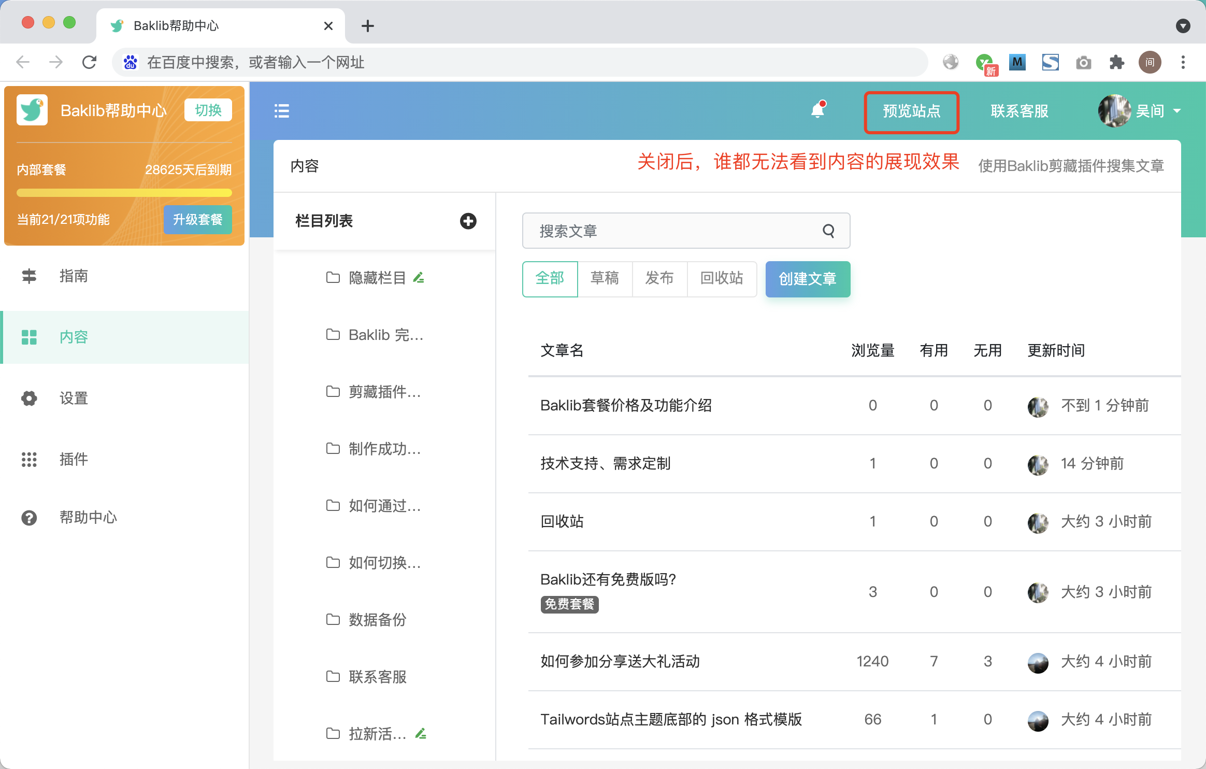Open article 如何参加分享送大礼活动

click(621, 662)
